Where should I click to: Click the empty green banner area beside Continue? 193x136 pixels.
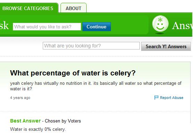pos(129,26)
